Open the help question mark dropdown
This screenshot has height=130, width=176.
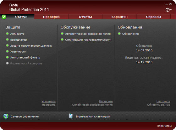[168, 10]
